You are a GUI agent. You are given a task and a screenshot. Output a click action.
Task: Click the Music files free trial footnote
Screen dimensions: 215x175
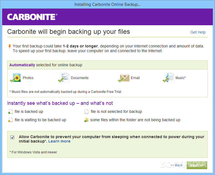point(66,92)
